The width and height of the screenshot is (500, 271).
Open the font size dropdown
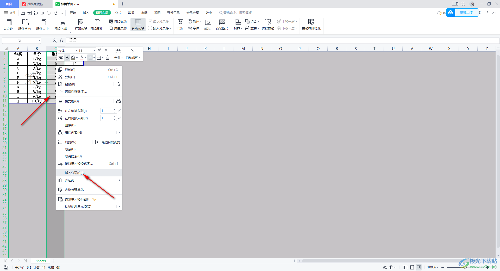(94, 51)
